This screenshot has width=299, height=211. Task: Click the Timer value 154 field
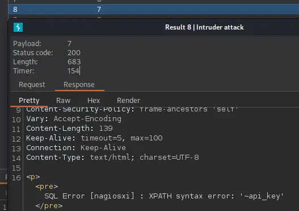coord(73,71)
